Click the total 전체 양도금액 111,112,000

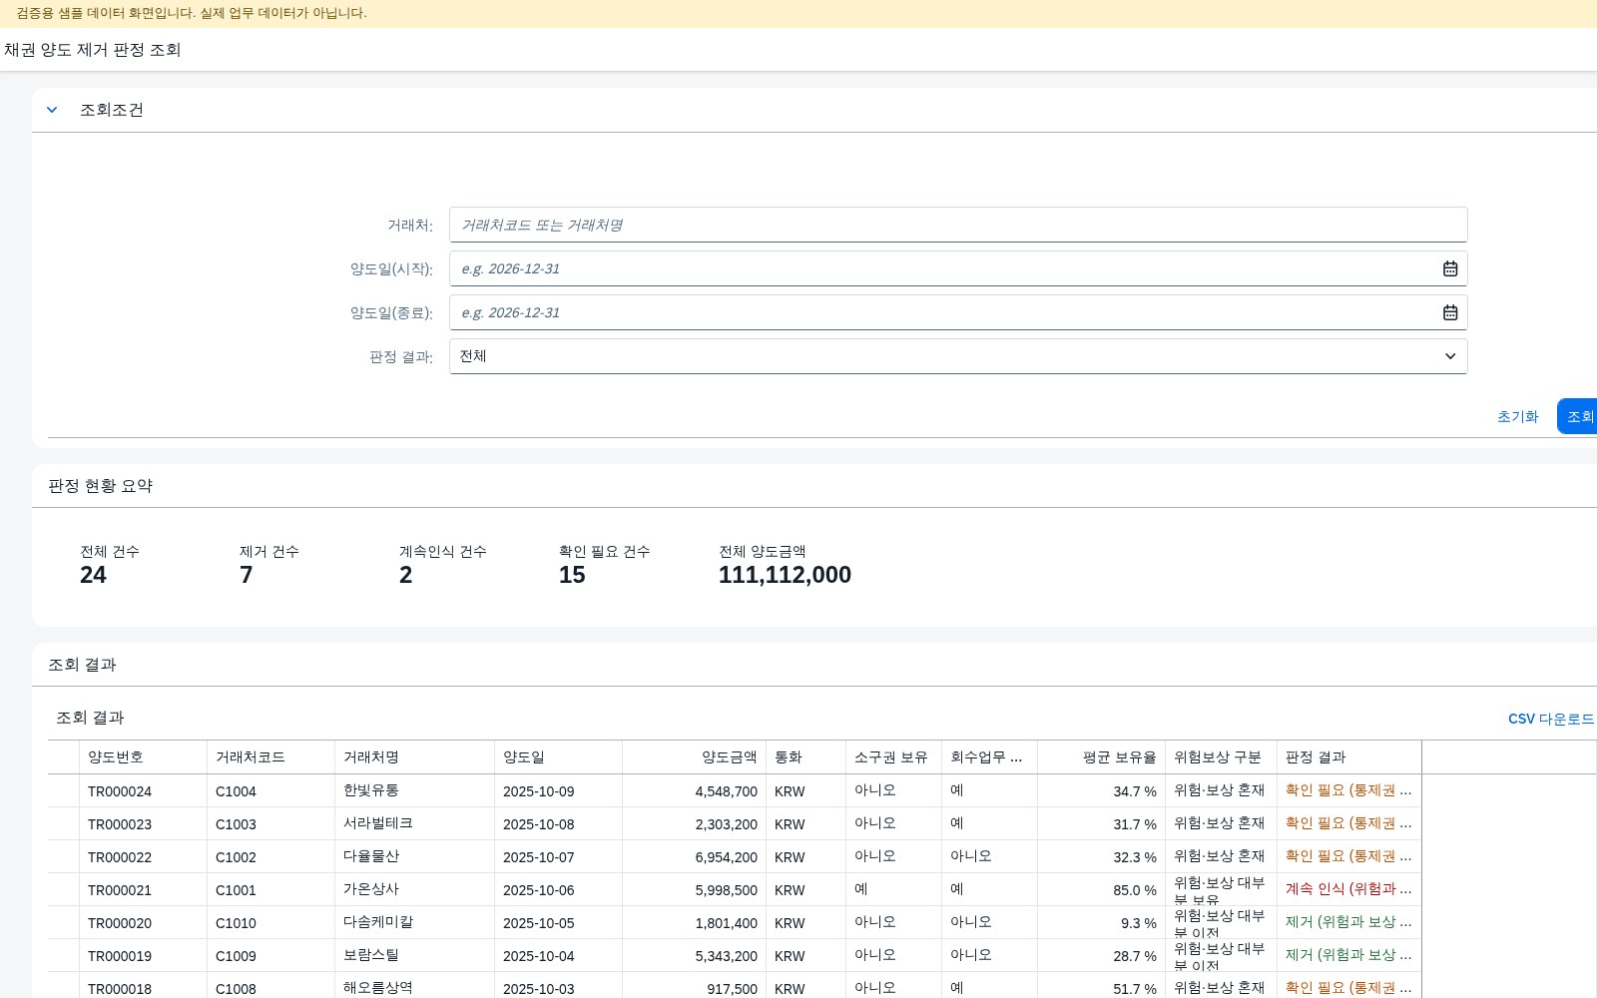point(785,575)
